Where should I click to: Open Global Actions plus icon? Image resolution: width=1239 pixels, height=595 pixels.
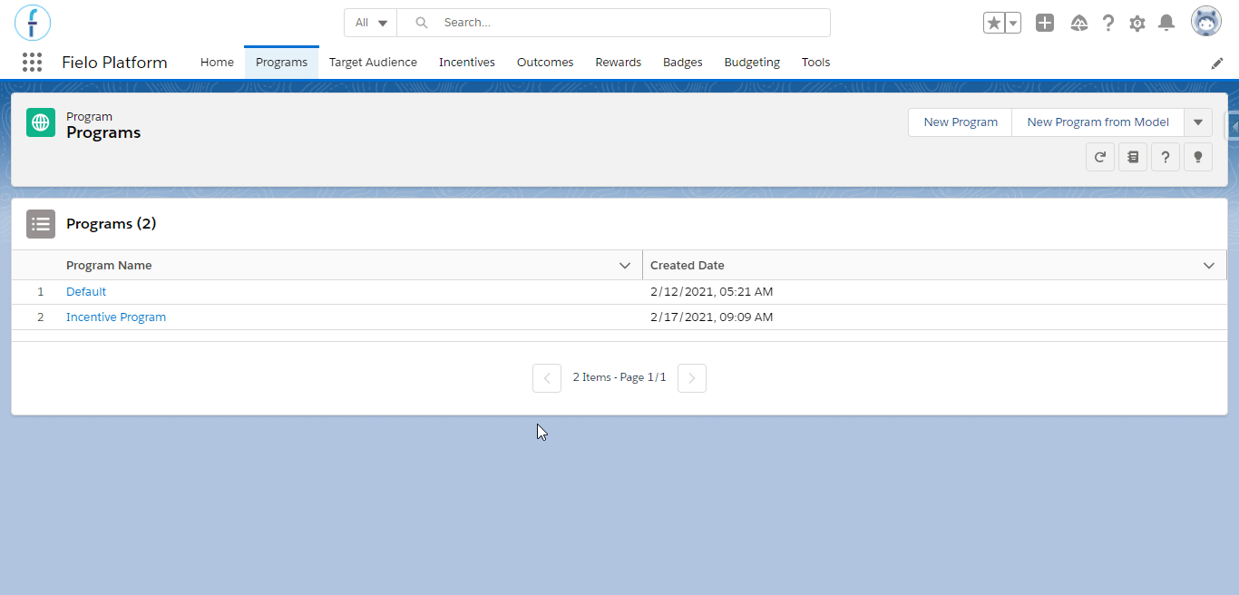pyautogui.click(x=1045, y=23)
